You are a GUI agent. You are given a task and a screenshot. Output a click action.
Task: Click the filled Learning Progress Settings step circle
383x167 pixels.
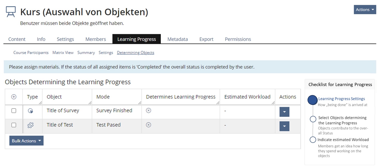312,100
